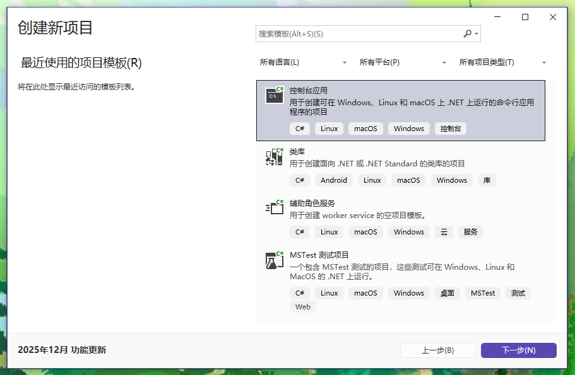Viewport: 575px width, 375px height.
Task: Click the 上一步 back button
Action: [x=438, y=350]
